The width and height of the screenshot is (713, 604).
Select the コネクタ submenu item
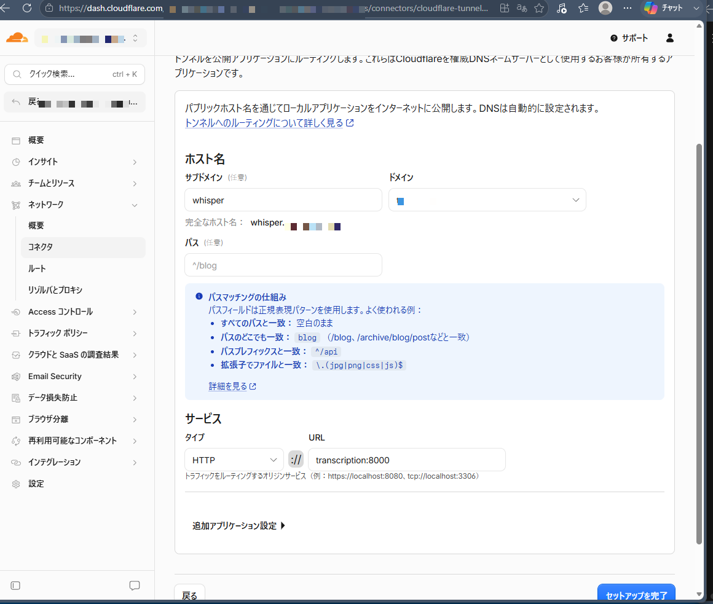click(x=83, y=247)
